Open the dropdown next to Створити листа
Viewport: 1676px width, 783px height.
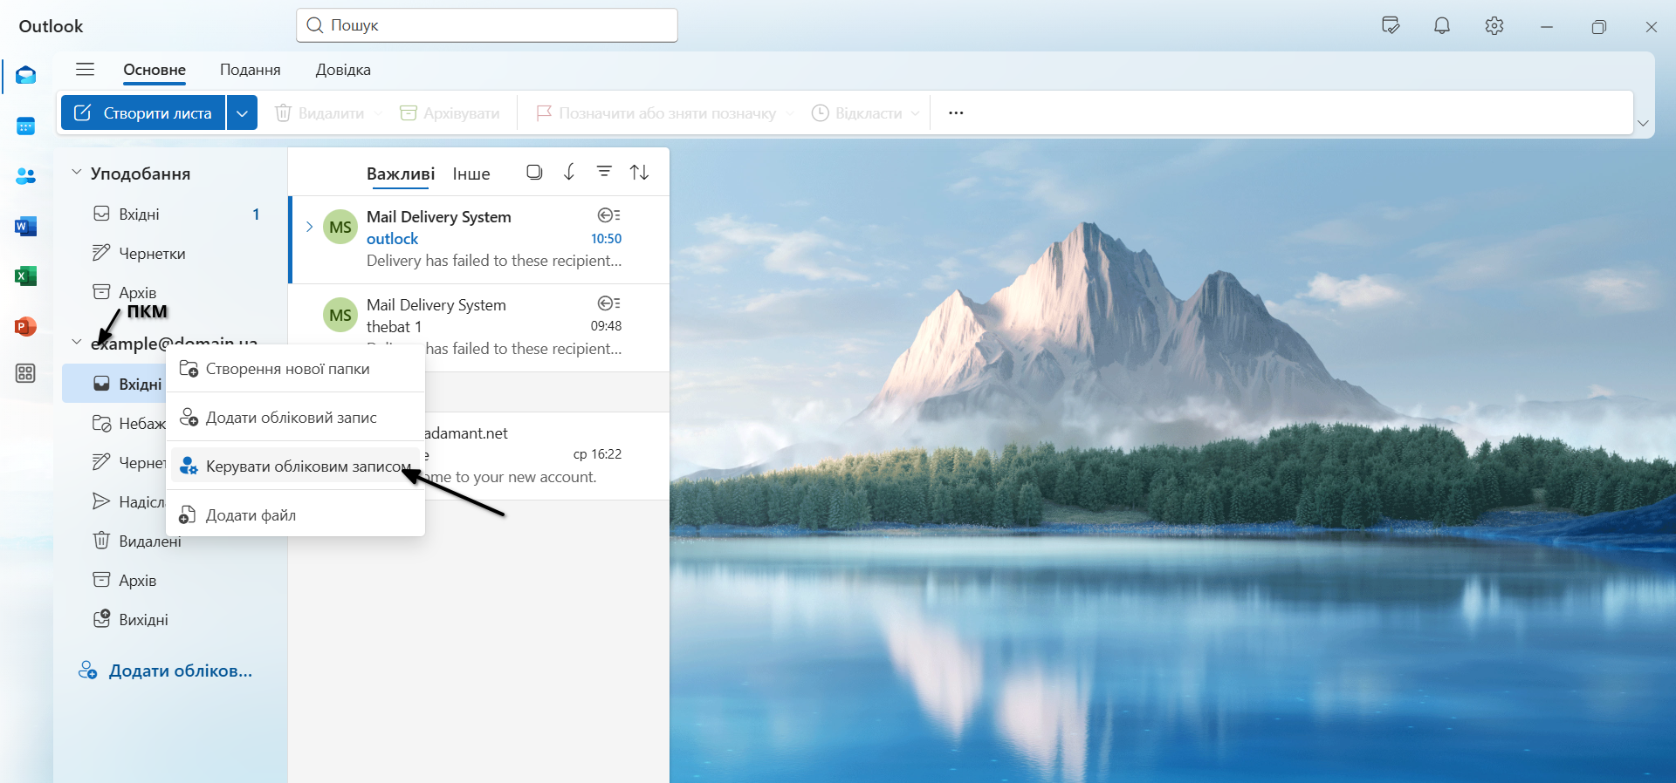(242, 113)
